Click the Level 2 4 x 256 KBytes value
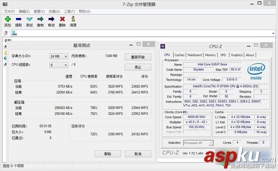Image resolution: width=278 pixels, height=171 pixels. (x=241, y=127)
